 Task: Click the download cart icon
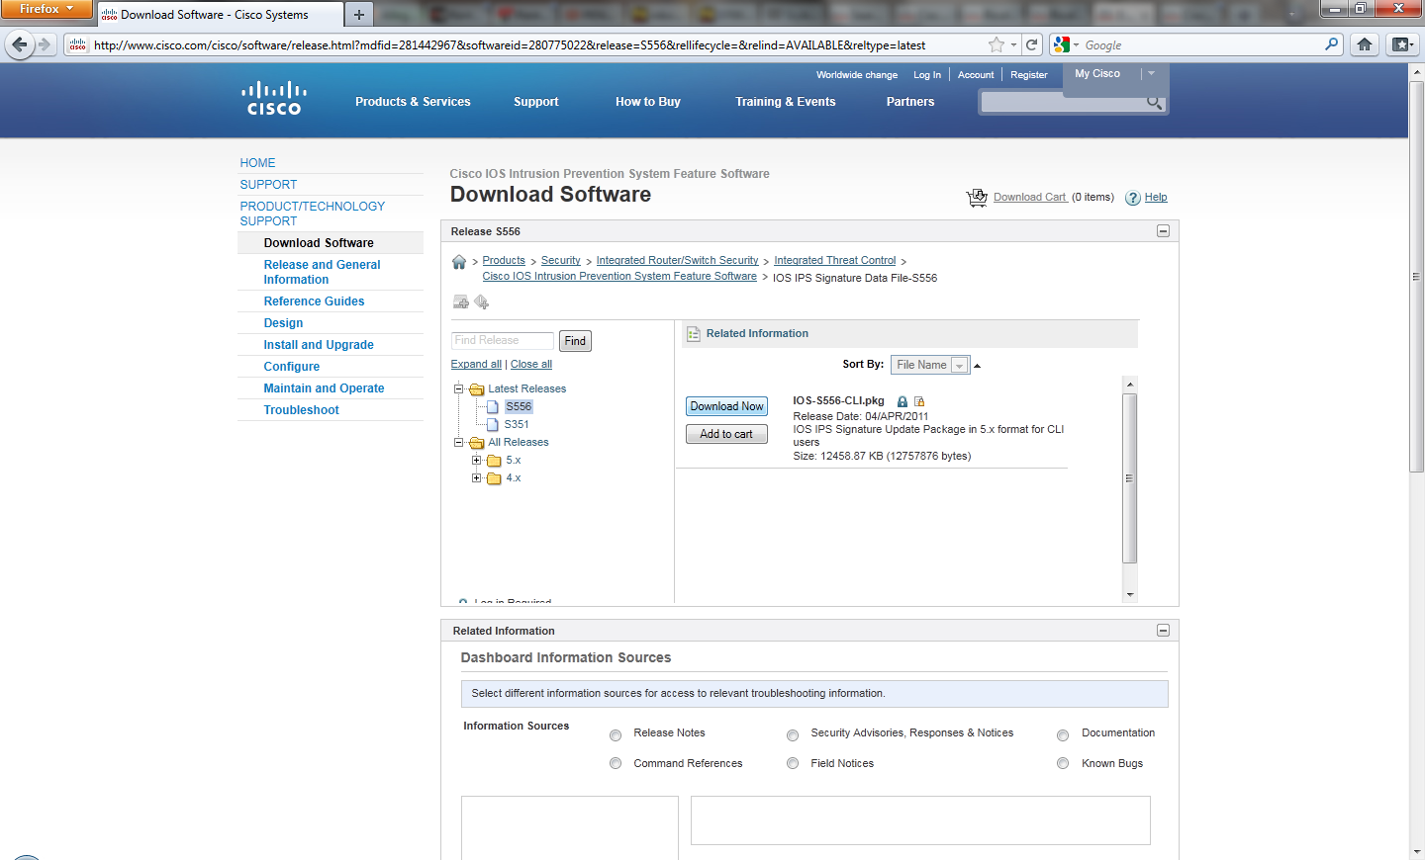(977, 198)
